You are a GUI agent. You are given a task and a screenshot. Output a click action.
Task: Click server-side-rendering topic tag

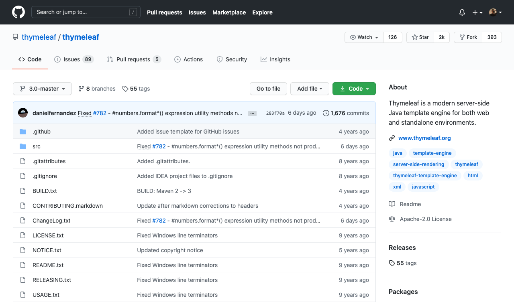tap(418, 164)
